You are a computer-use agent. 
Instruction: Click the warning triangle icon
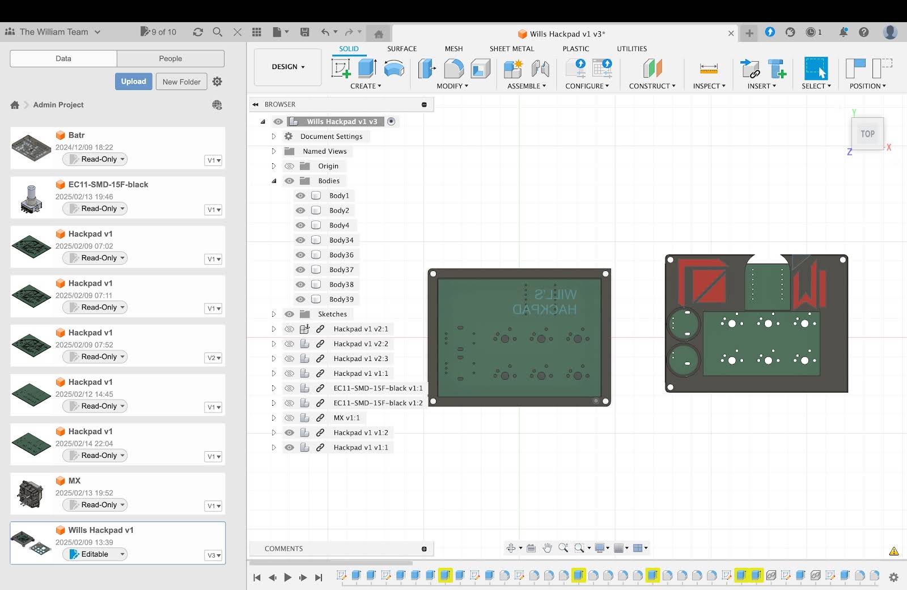pyautogui.click(x=893, y=551)
